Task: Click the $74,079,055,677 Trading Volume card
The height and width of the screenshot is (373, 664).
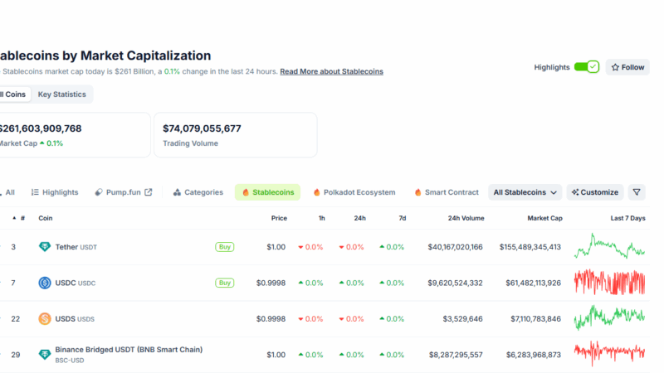Action: point(236,135)
